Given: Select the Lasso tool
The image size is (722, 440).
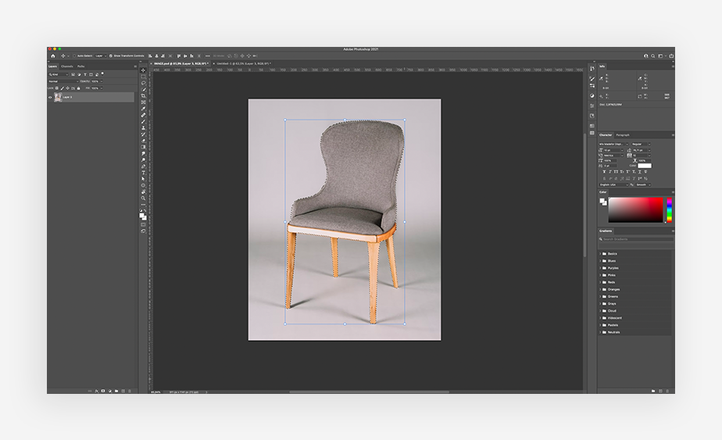Looking at the screenshot, I should point(143,83).
